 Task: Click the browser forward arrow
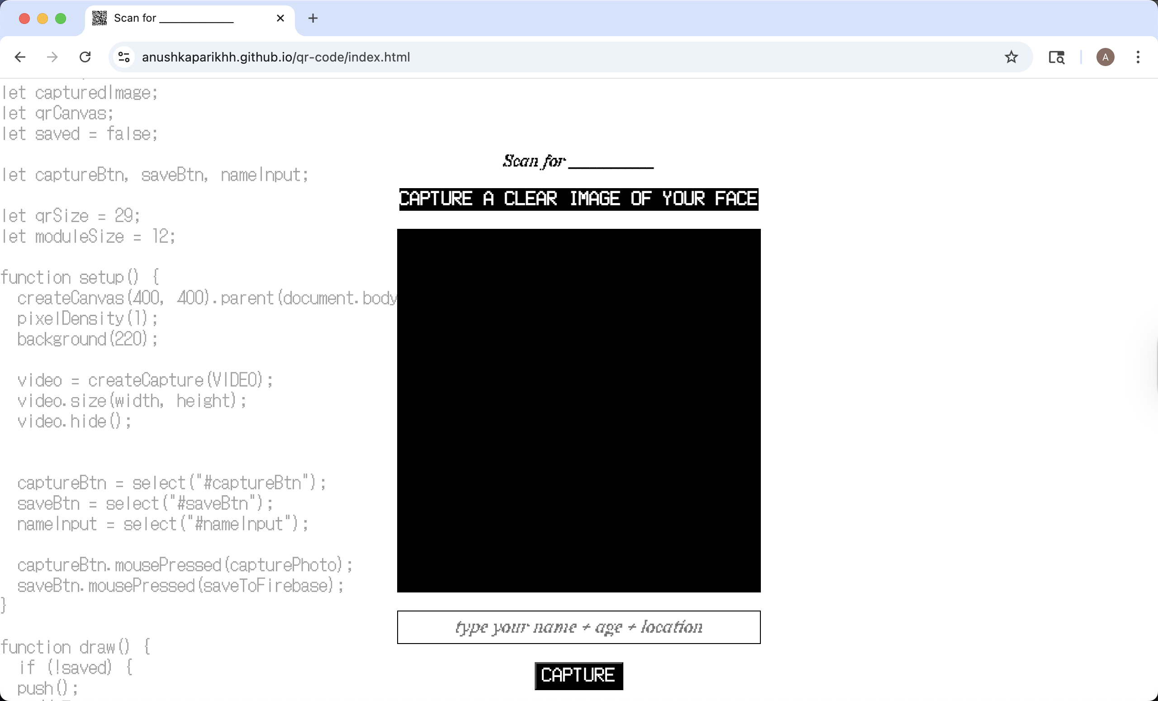click(52, 57)
